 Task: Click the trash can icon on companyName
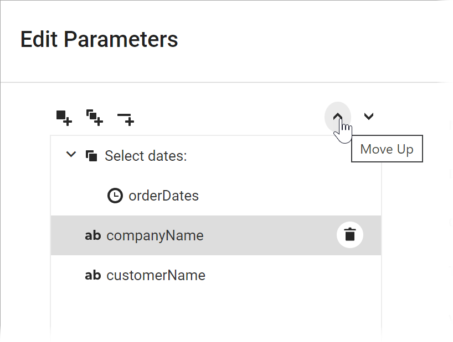pyautogui.click(x=349, y=234)
